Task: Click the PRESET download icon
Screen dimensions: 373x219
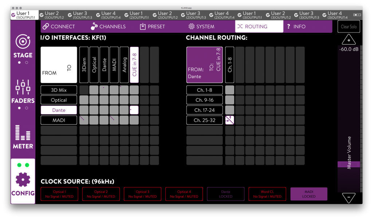Action: click(x=143, y=27)
